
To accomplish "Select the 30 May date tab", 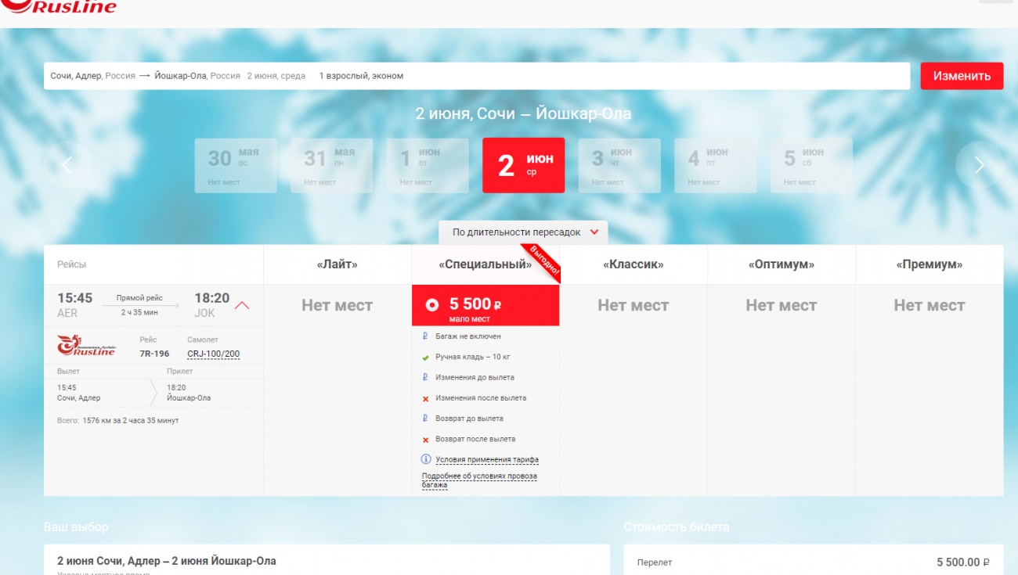I will tap(236, 165).
